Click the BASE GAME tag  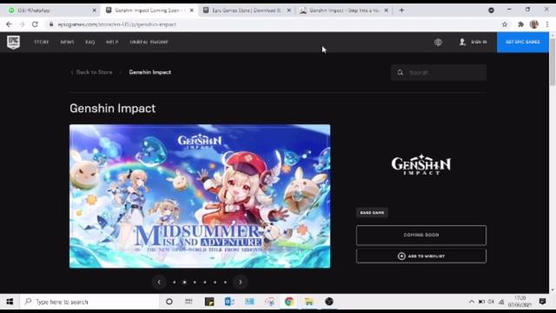372,212
